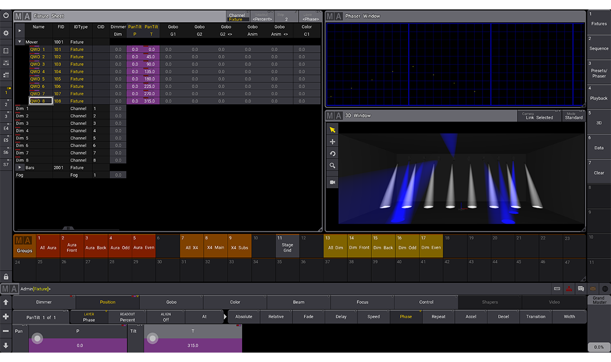Toggle the Readout Percent button in Fixture Sheet title
Screen dimensions: 611x362
pos(262,17)
